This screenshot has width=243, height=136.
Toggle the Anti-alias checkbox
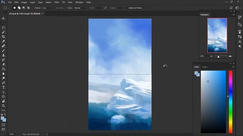(x=55, y=8)
